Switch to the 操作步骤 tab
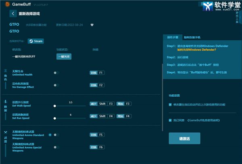The image size is (242, 164). pyautogui.click(x=173, y=37)
